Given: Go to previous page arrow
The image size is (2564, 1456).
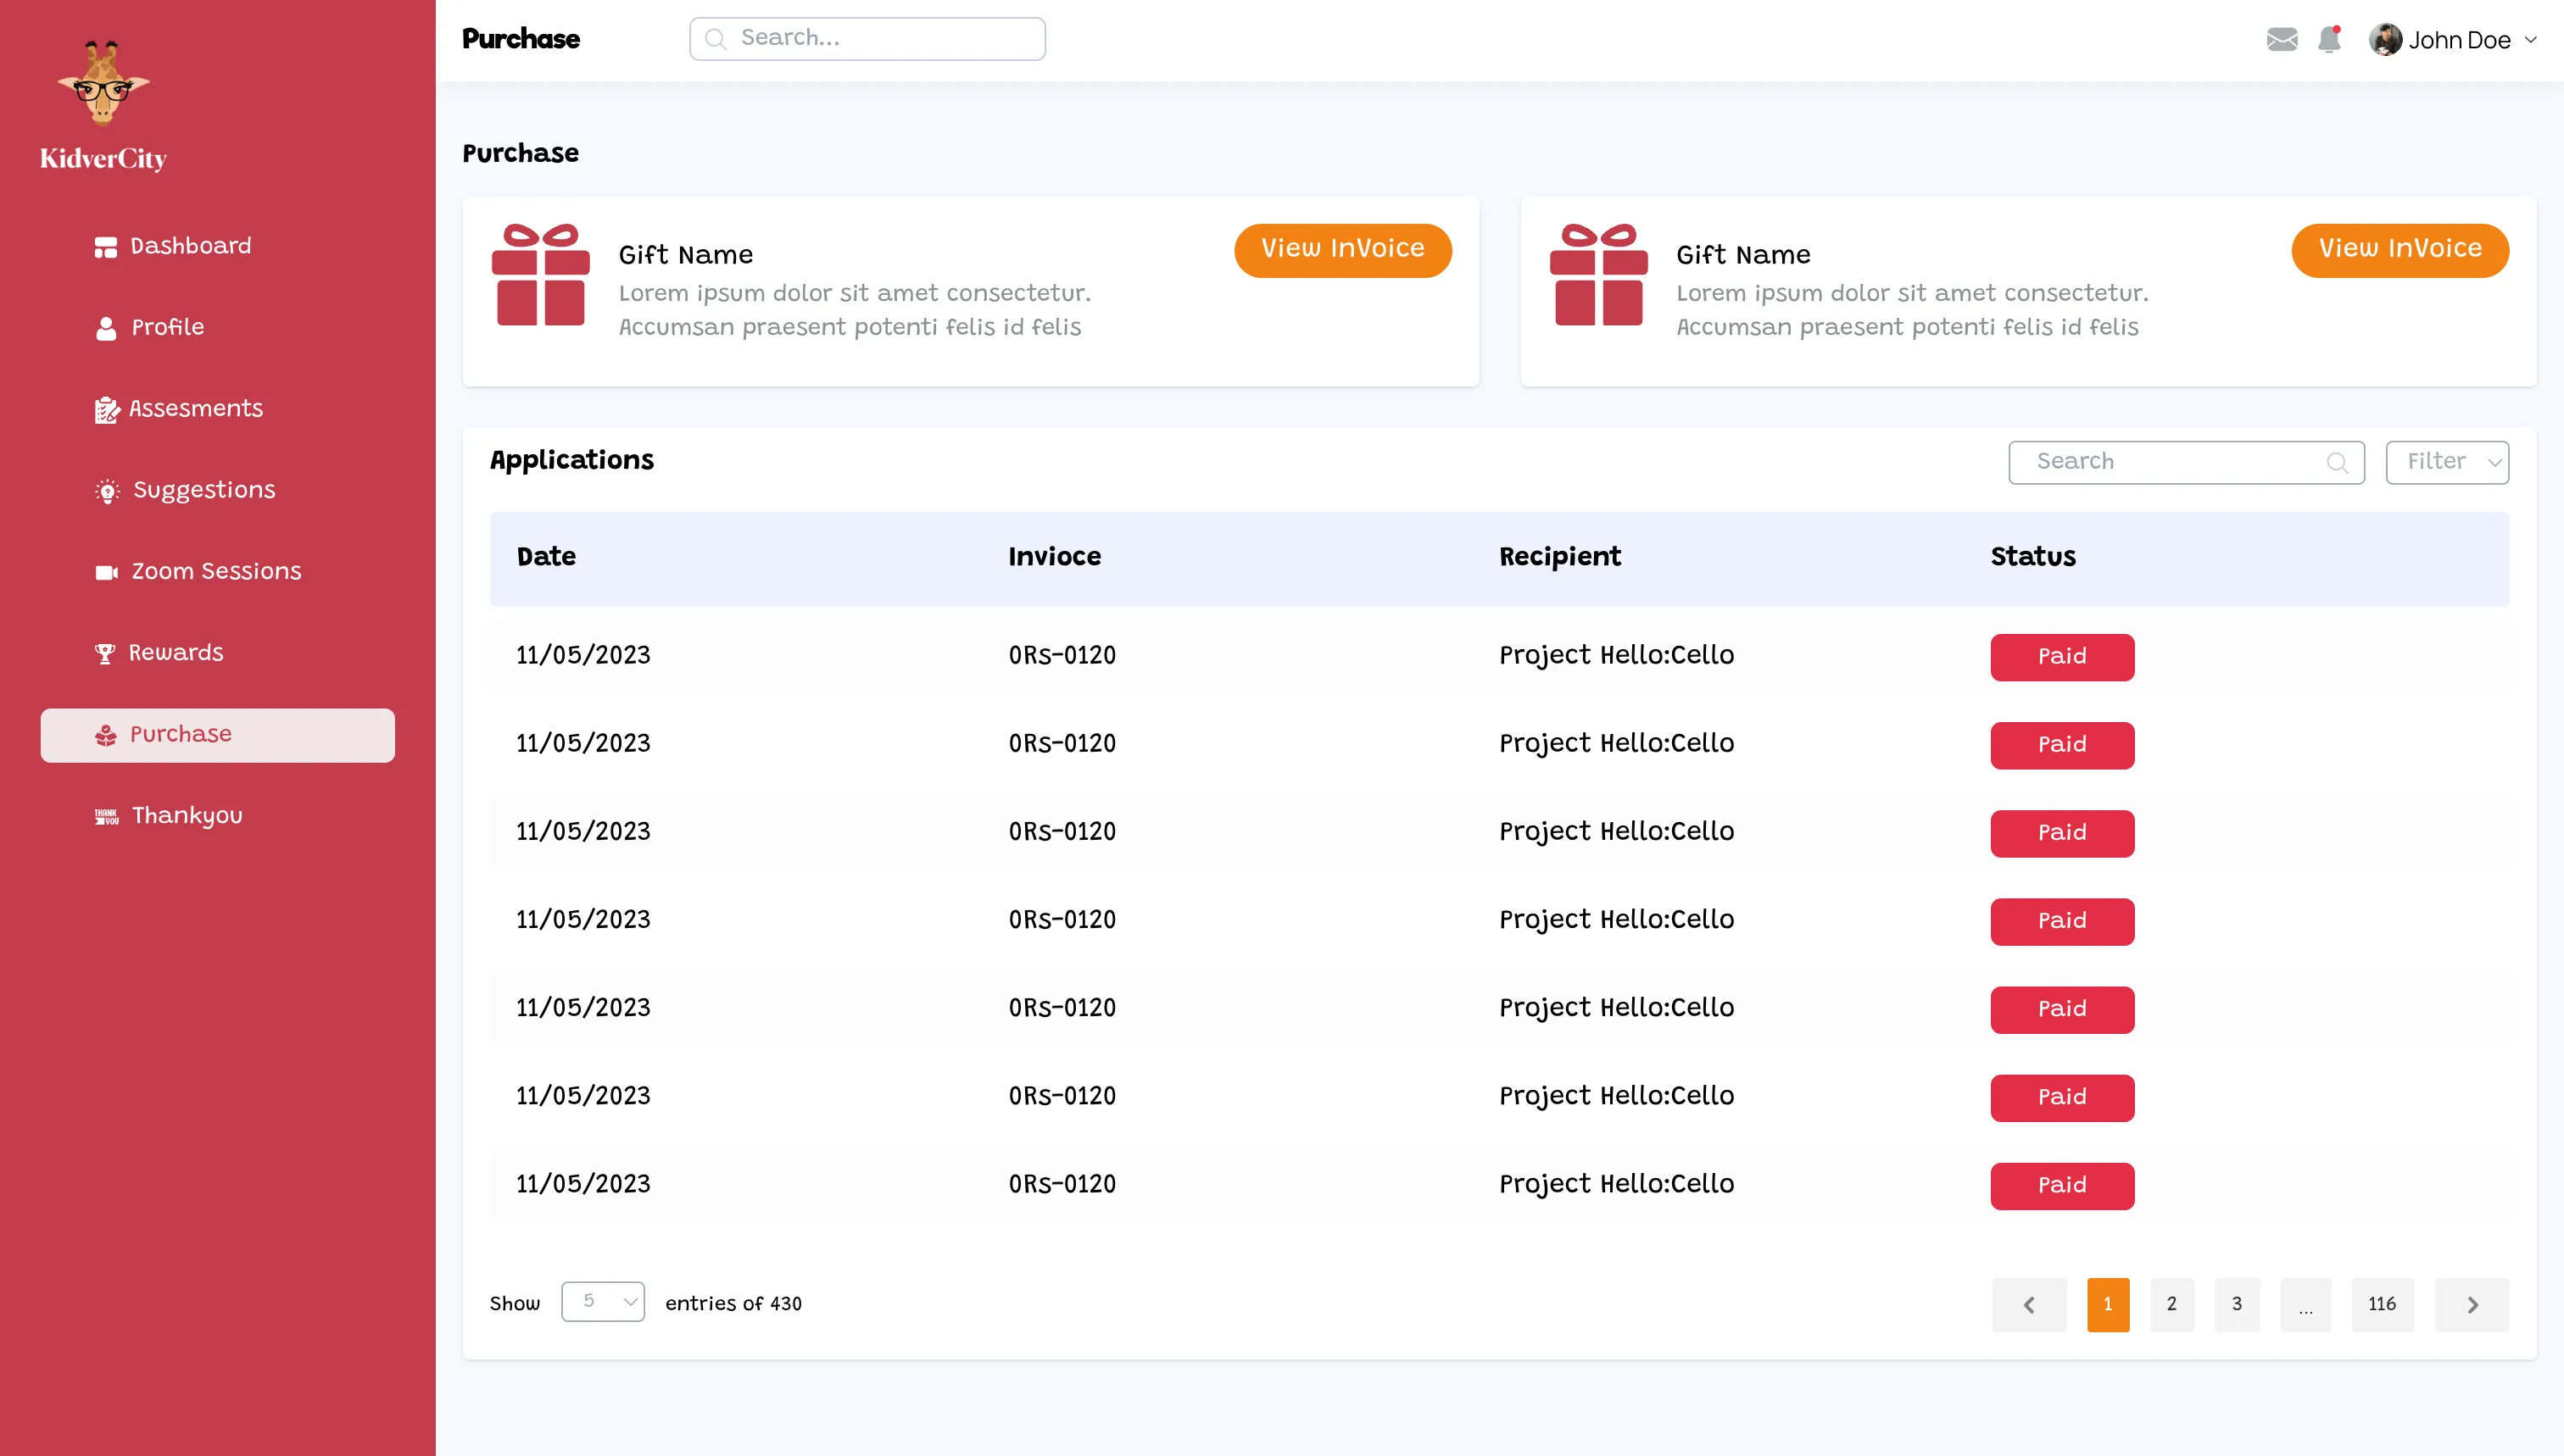Looking at the screenshot, I should pos(2029,1304).
